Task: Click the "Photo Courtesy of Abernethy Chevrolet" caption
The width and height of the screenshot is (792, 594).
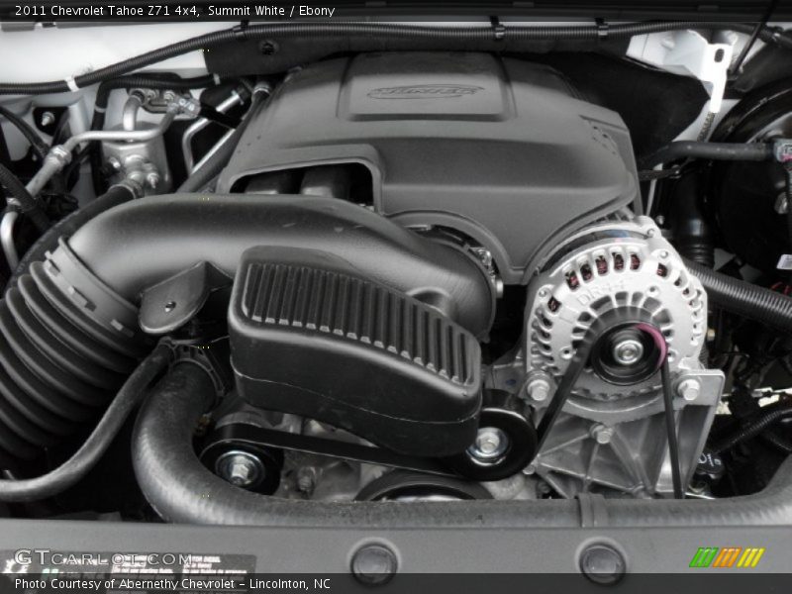Action: [125, 584]
